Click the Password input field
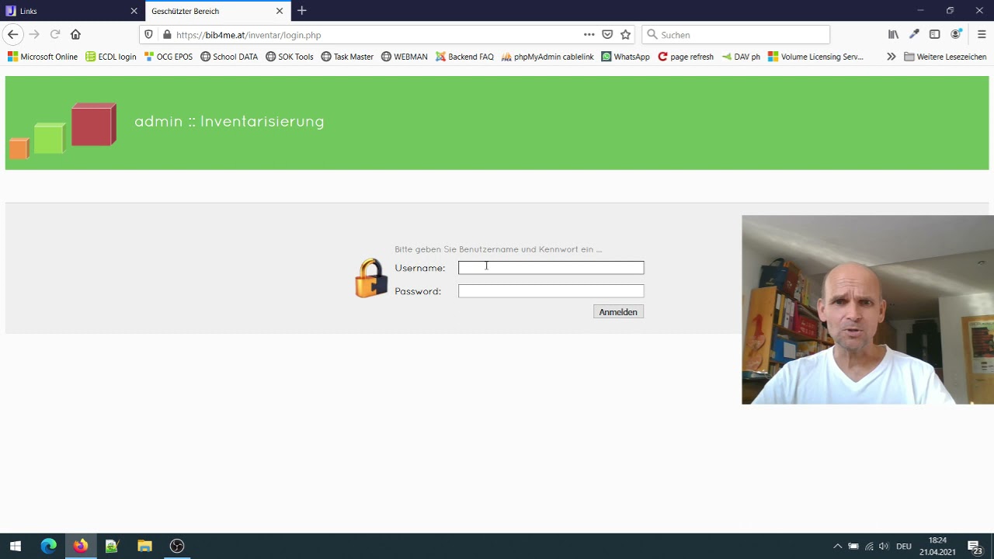The width and height of the screenshot is (994, 559). 551,291
